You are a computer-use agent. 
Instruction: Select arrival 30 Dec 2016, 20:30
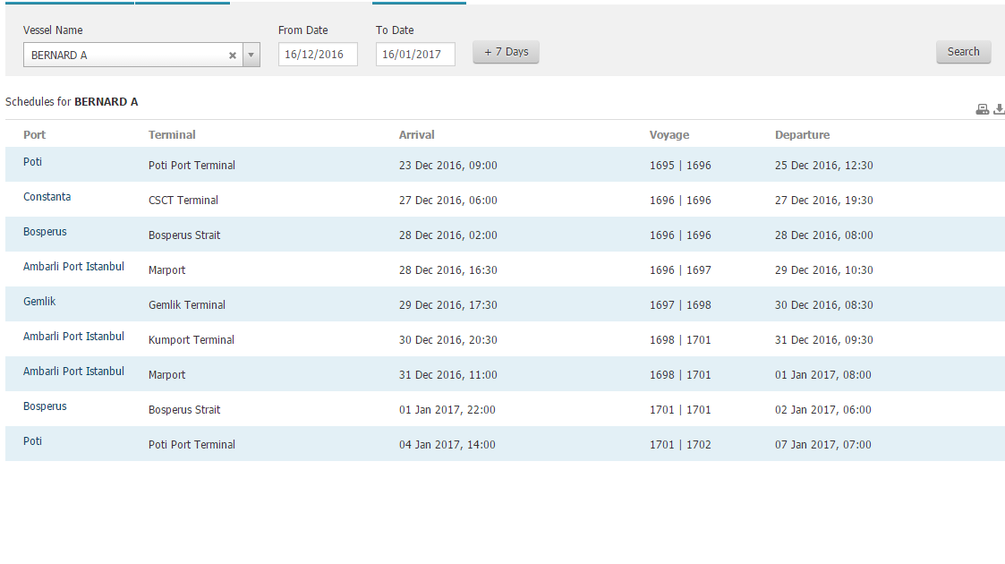click(x=448, y=339)
